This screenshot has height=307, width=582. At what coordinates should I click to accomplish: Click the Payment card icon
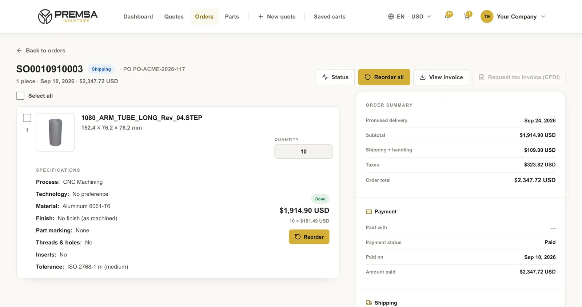coord(369,212)
